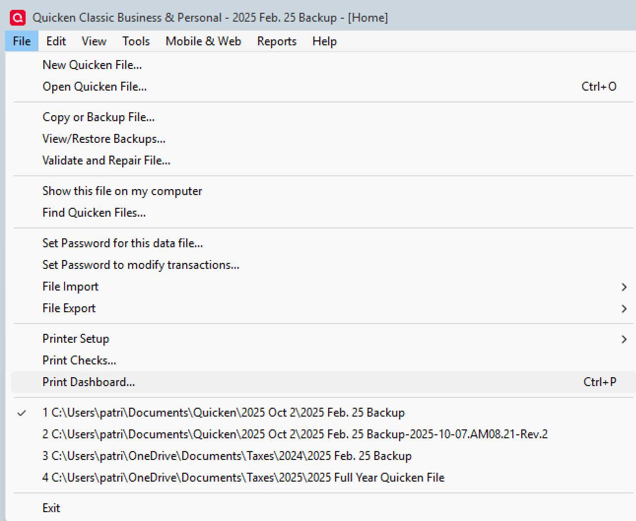The image size is (636, 521).
Task: Select Show this file on my computer
Action: tap(323, 191)
